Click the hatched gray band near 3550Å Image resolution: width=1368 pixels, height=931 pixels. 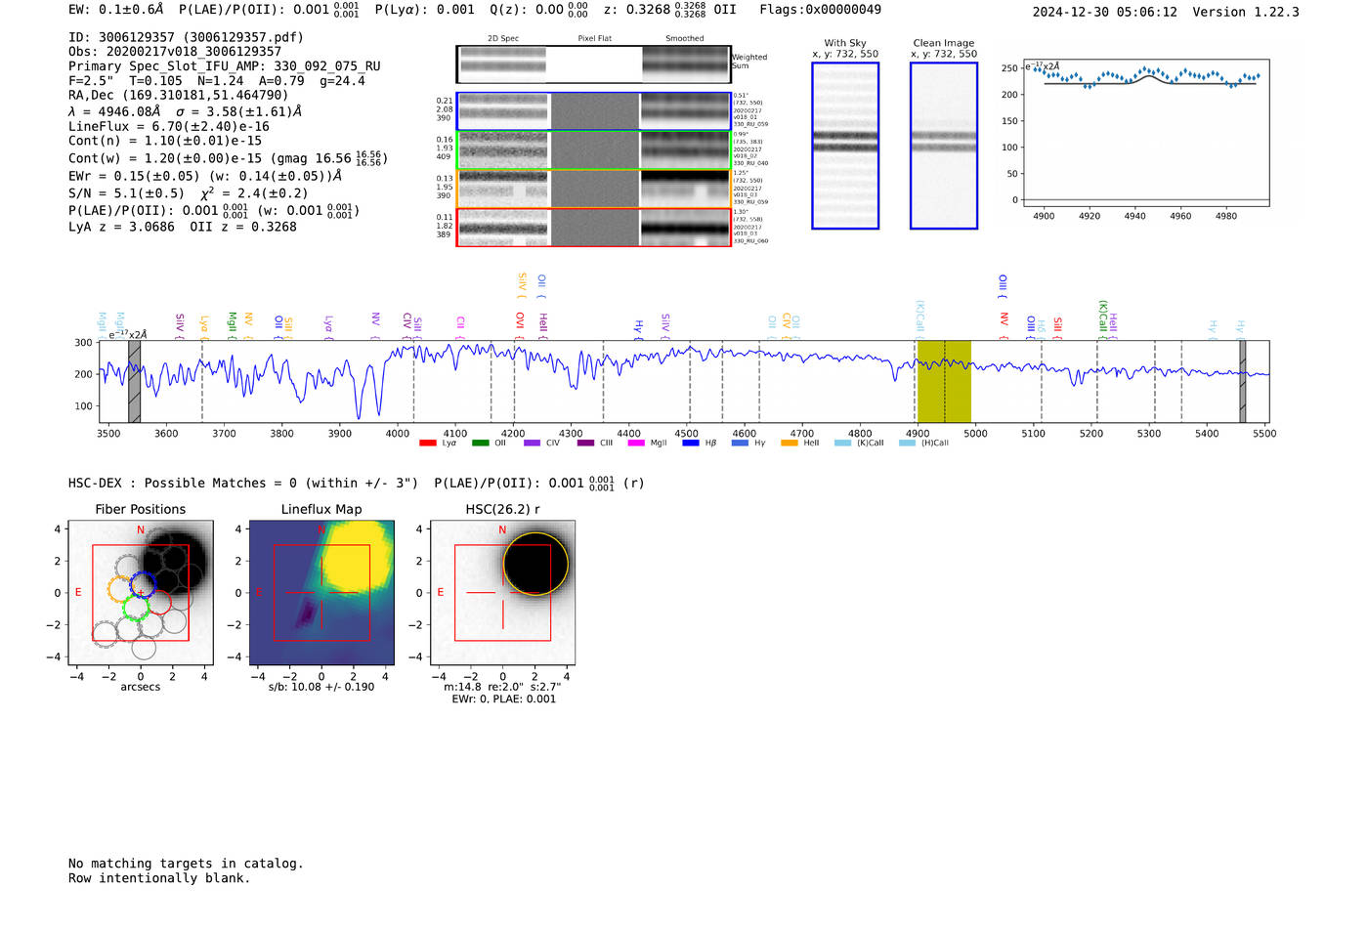[x=135, y=382]
